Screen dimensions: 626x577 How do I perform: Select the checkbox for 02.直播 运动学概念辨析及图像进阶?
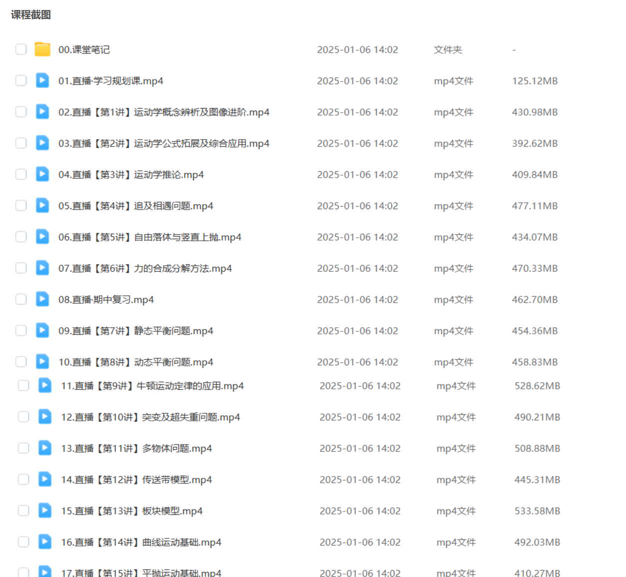tap(21, 112)
